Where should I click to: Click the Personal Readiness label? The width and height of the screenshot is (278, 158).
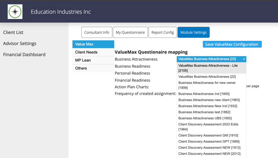click(x=132, y=73)
